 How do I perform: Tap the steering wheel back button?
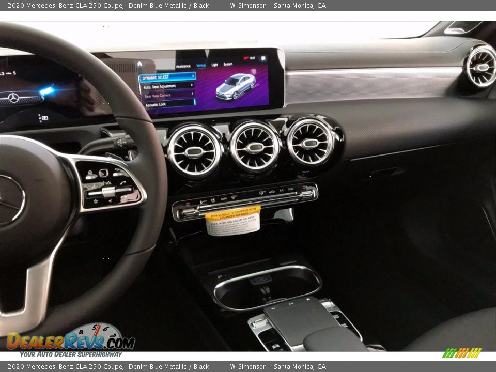[x=118, y=173]
